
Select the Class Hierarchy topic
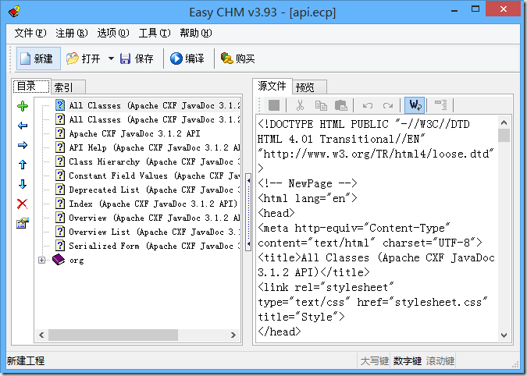tap(154, 161)
